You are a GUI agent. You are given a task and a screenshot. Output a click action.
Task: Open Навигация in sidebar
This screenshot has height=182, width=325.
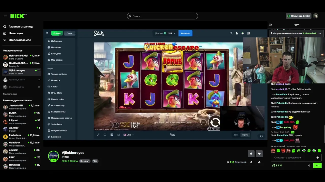(13, 33)
